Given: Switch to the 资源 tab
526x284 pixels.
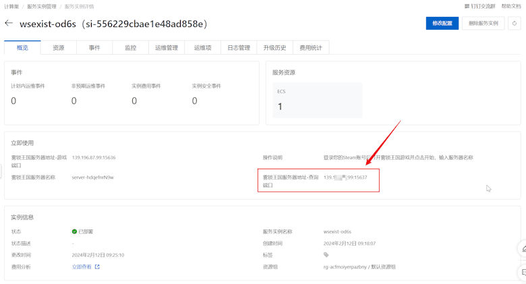Looking at the screenshot, I should (x=59, y=48).
